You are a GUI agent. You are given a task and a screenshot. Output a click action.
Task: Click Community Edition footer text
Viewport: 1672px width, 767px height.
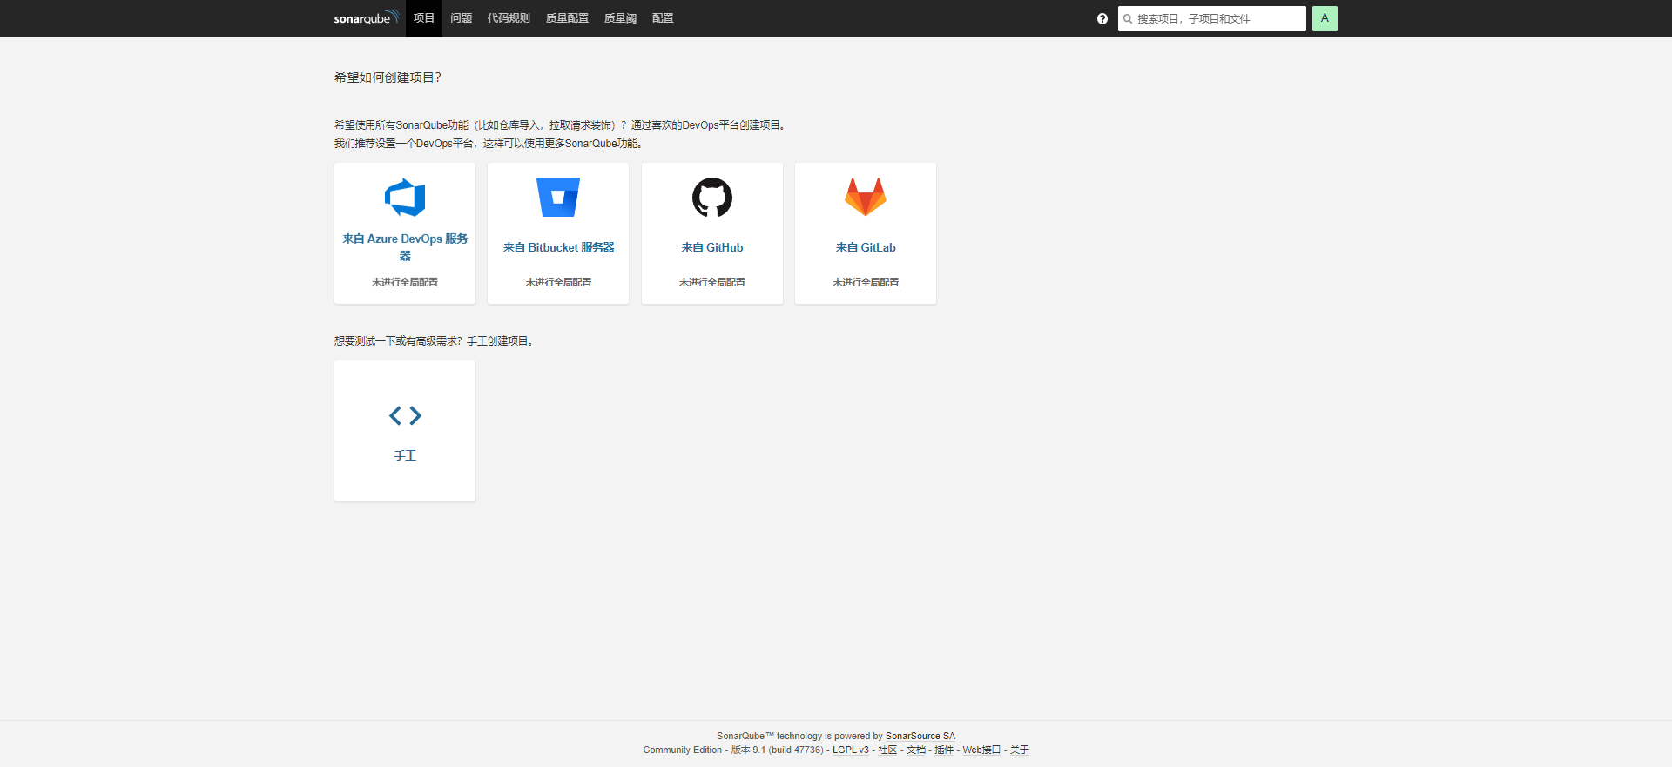(x=683, y=750)
